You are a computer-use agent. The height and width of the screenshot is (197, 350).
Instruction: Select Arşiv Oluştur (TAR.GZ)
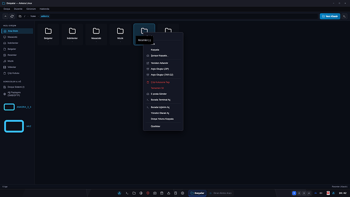(x=163, y=75)
